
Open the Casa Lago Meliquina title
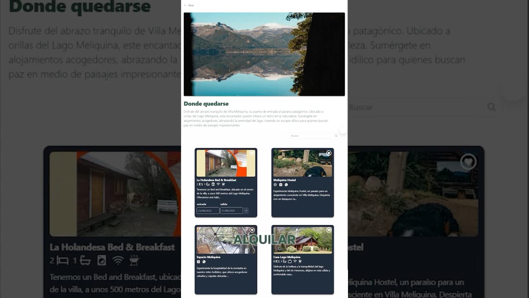[x=287, y=257]
